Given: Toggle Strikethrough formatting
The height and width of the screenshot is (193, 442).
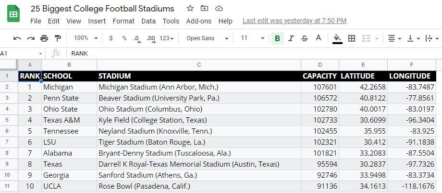Looking at the screenshot, I should click(x=304, y=38).
